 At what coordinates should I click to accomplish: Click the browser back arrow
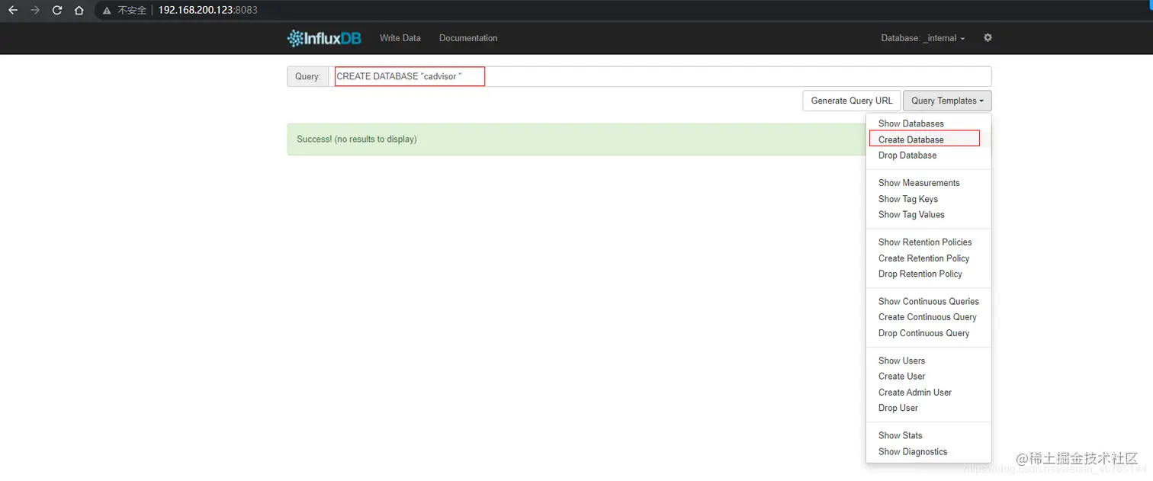click(12, 11)
